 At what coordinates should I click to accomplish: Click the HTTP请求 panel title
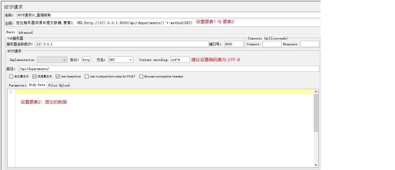click(x=13, y=7)
